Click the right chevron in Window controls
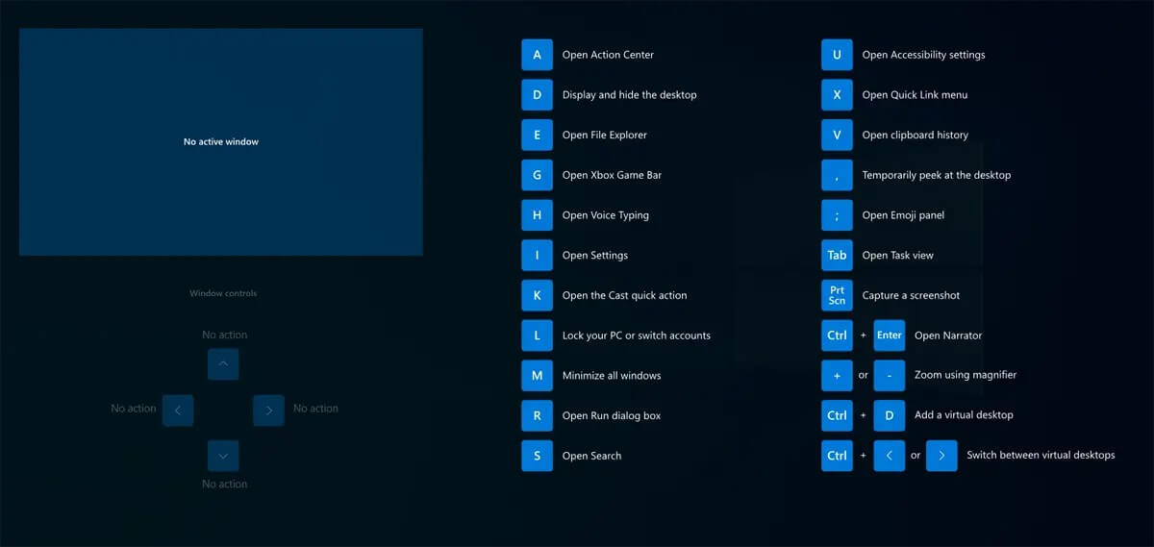The image size is (1154, 547). 268,410
